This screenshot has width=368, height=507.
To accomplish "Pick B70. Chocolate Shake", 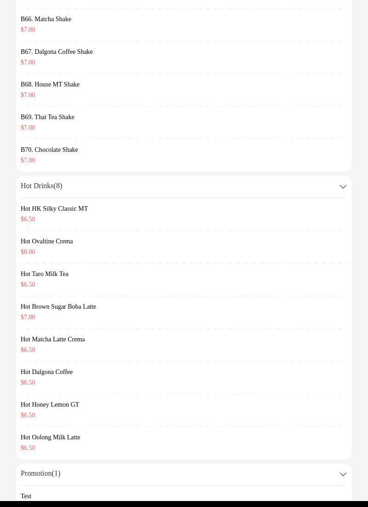I will coord(184,155).
